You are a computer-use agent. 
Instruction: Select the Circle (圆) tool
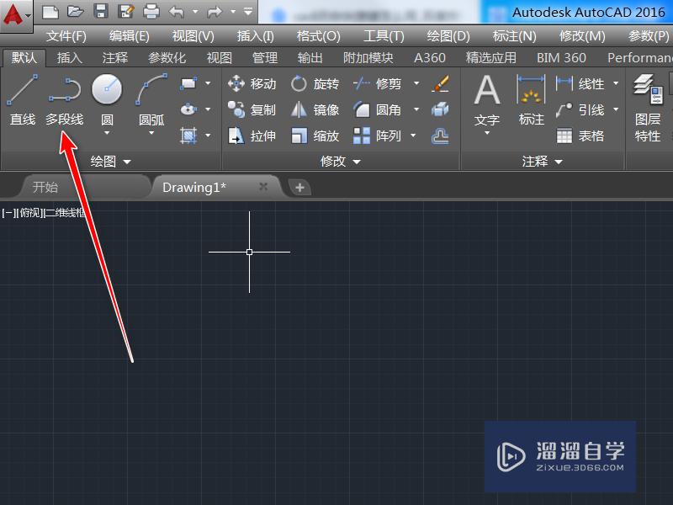pyautogui.click(x=107, y=99)
